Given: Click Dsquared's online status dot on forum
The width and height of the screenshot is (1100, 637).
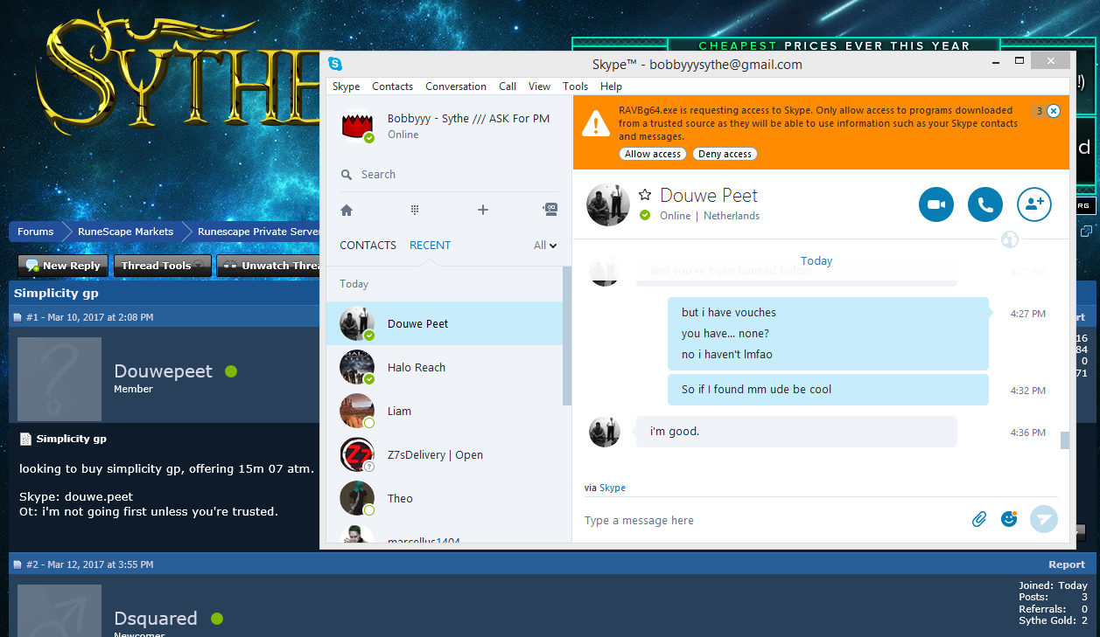Looking at the screenshot, I should pos(217,619).
